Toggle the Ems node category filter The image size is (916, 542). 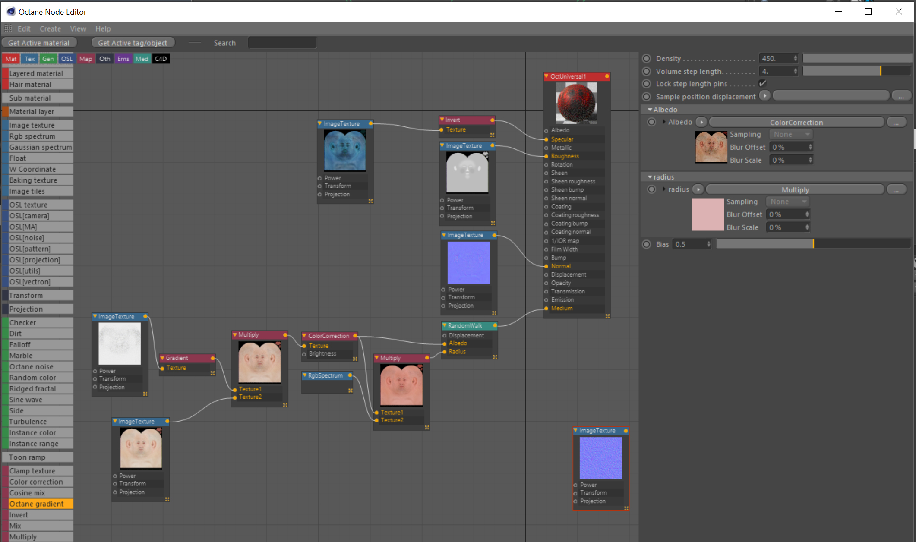click(x=123, y=59)
